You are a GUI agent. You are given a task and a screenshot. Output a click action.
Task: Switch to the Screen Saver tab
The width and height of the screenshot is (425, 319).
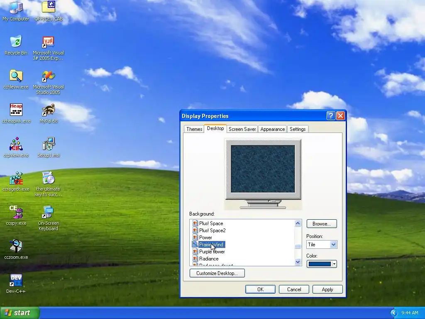click(x=242, y=129)
